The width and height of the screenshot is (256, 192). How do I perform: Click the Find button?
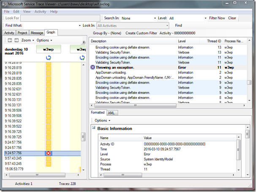click(178, 26)
